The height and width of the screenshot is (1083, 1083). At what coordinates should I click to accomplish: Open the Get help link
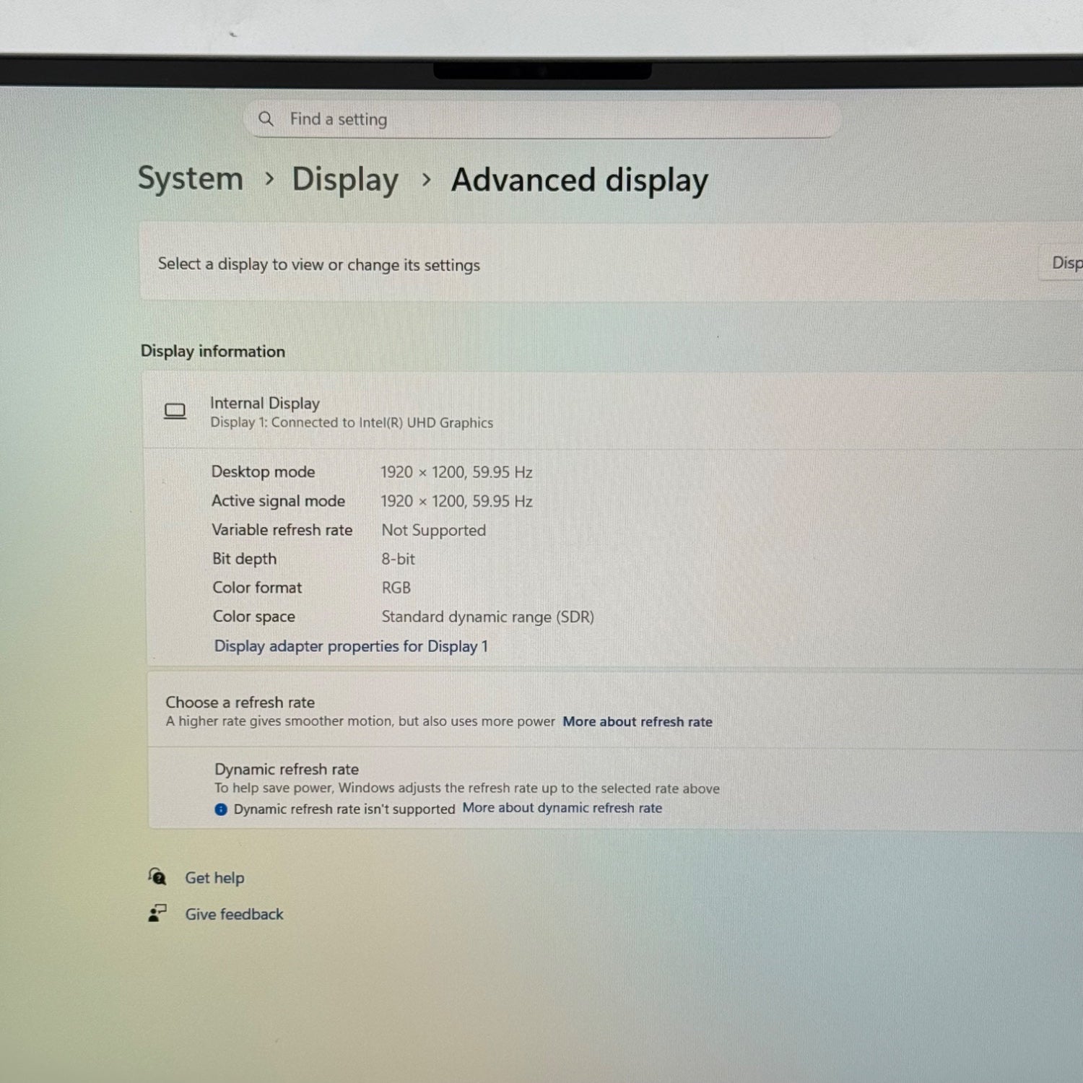(x=214, y=878)
